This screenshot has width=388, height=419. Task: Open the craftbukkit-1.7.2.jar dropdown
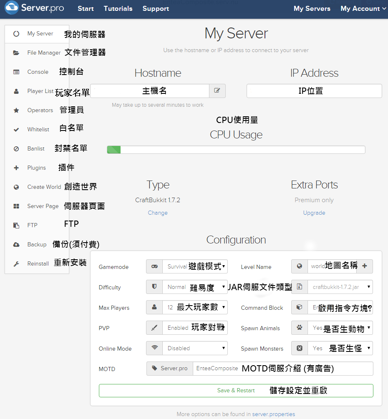340,287
